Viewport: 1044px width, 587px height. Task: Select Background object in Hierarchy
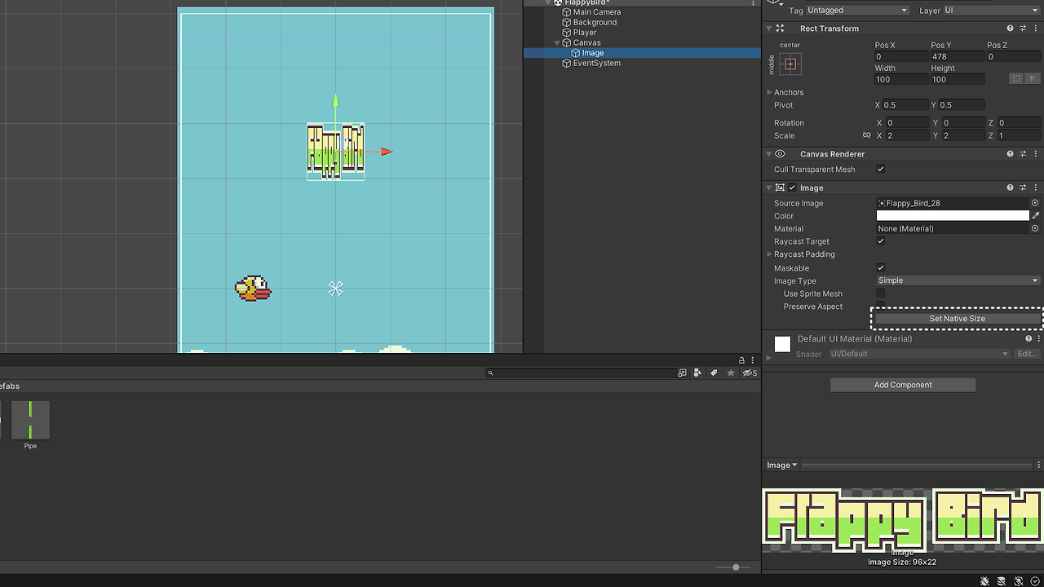point(595,22)
